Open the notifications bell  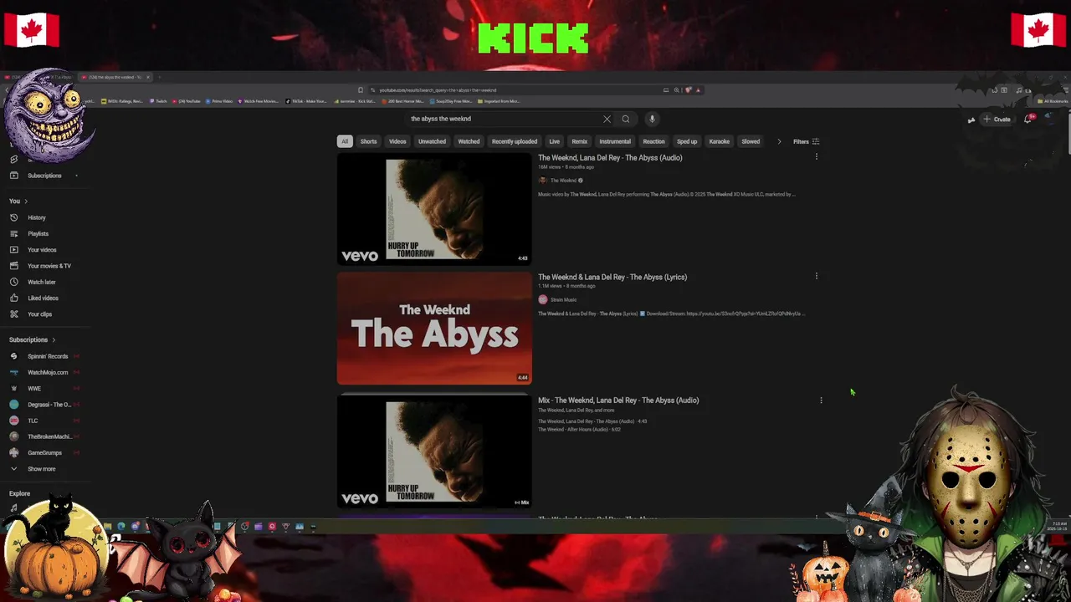coord(1028,119)
